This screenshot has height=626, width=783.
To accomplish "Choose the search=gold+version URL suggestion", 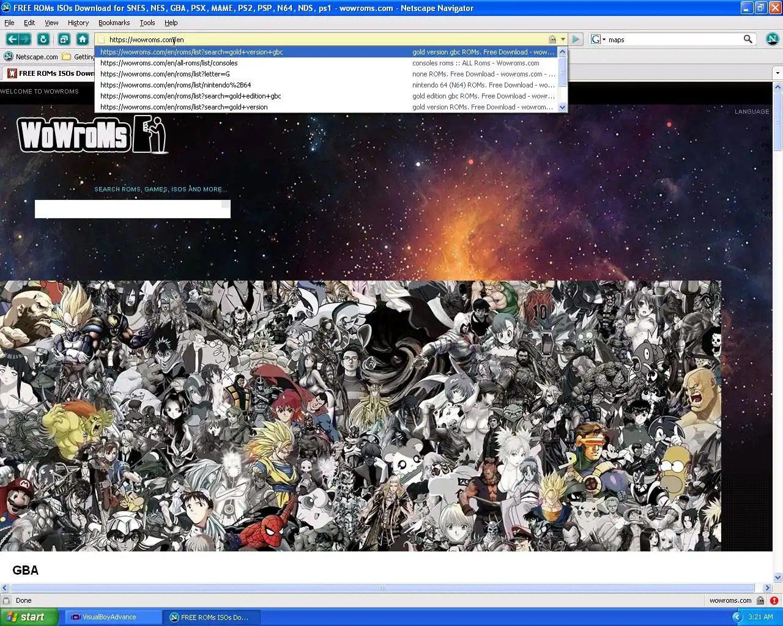I will (x=327, y=107).
